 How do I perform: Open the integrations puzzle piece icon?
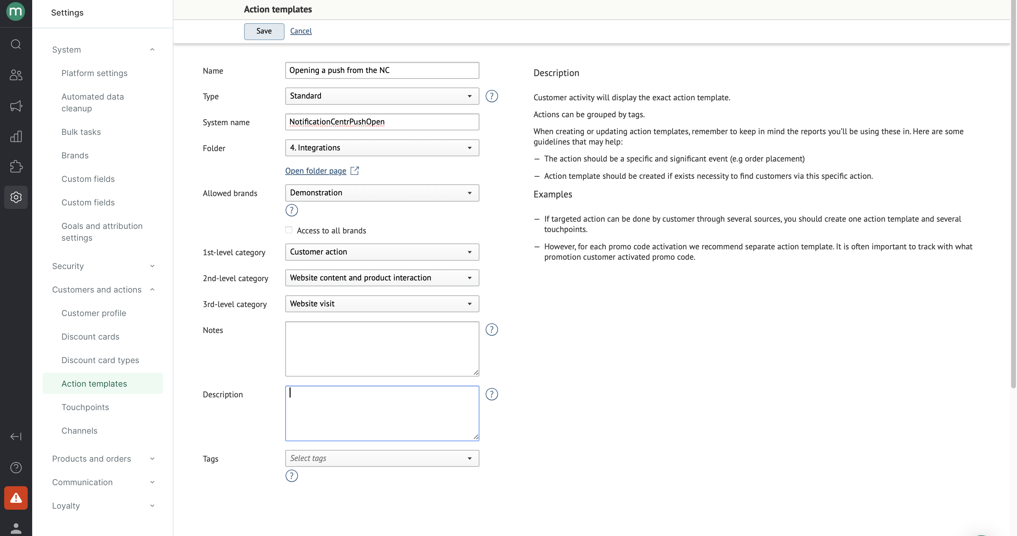click(16, 166)
